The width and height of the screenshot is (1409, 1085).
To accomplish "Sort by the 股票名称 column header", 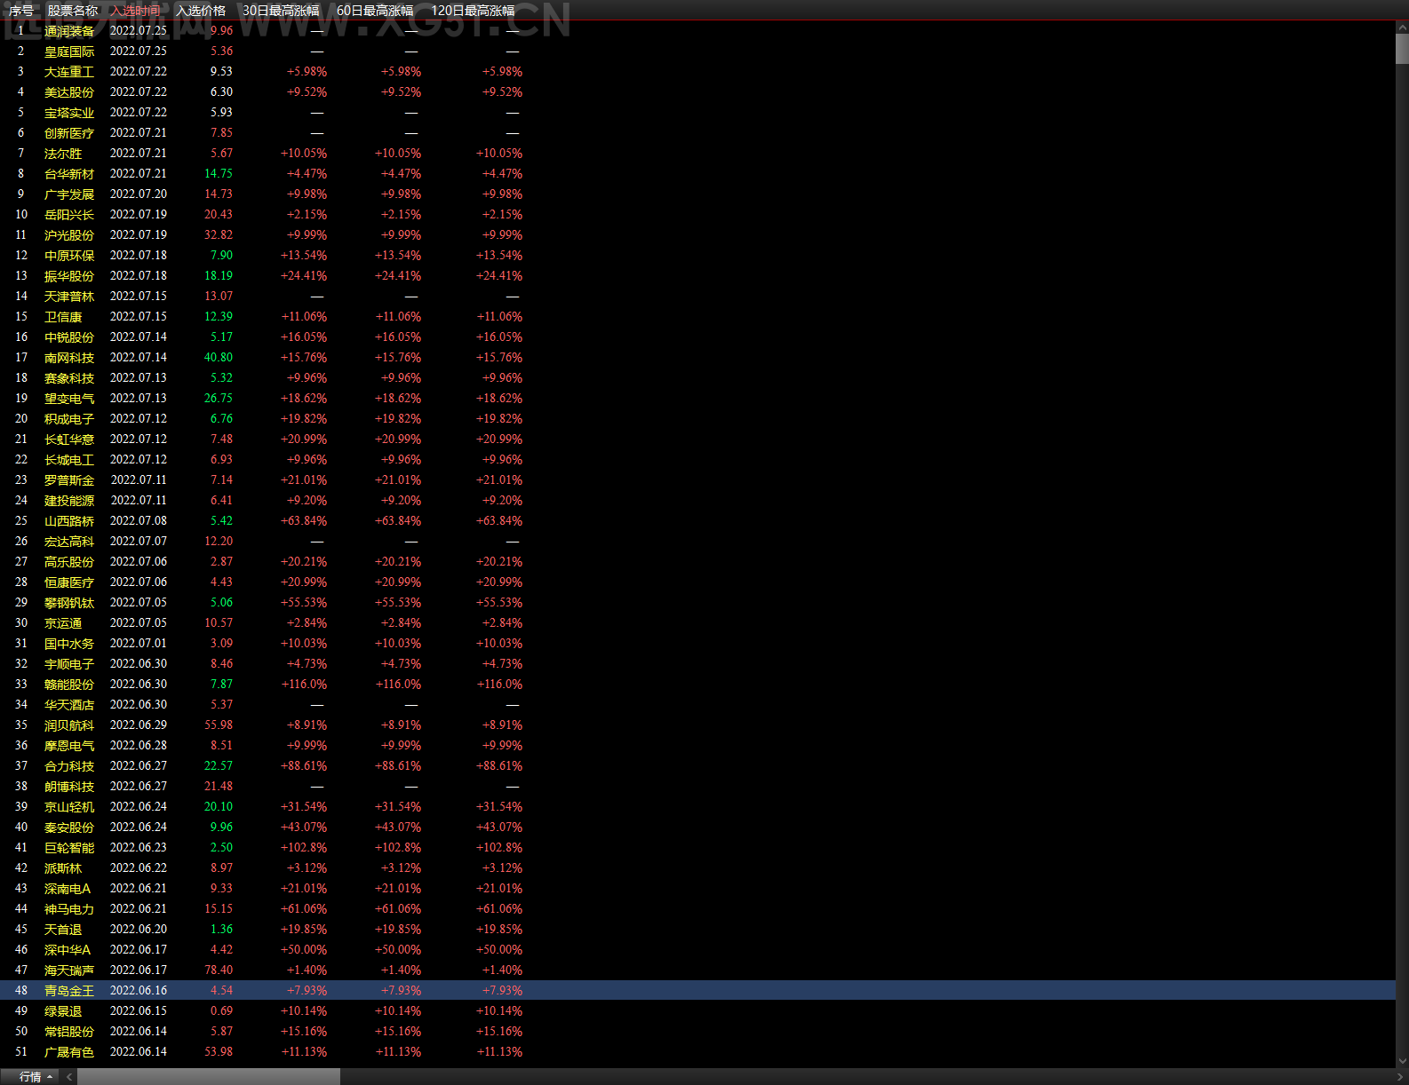I will [73, 11].
